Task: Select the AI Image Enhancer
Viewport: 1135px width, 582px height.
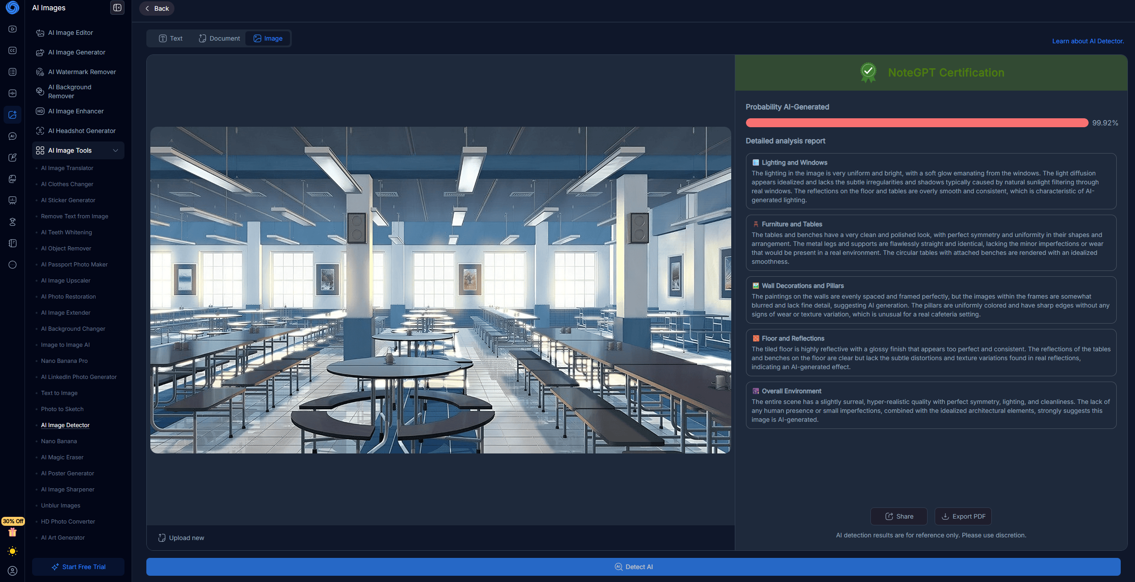Action: [x=76, y=111]
